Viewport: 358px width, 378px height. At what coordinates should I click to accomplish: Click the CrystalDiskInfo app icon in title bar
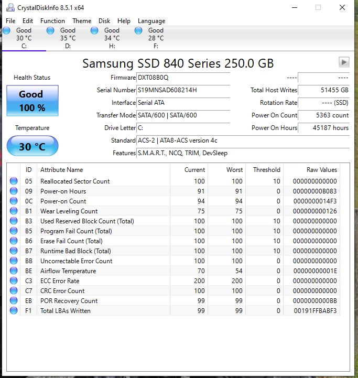pyautogui.click(x=10, y=7)
